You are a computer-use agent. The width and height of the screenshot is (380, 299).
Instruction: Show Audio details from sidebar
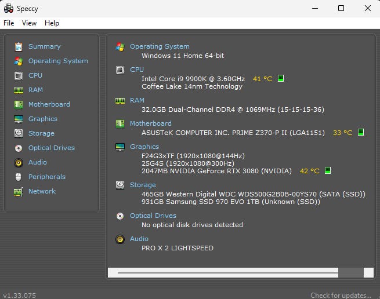point(38,162)
